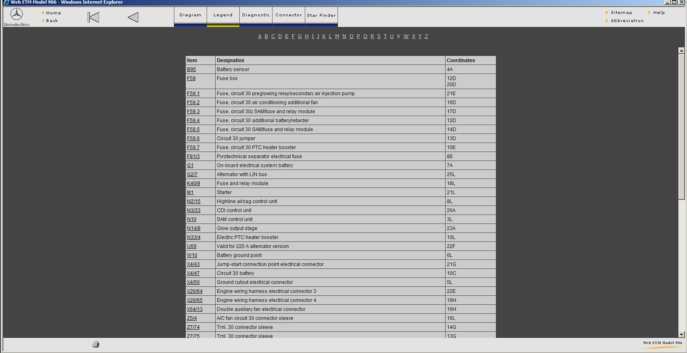Open the Connector tab
687x353 pixels.
pyautogui.click(x=288, y=15)
